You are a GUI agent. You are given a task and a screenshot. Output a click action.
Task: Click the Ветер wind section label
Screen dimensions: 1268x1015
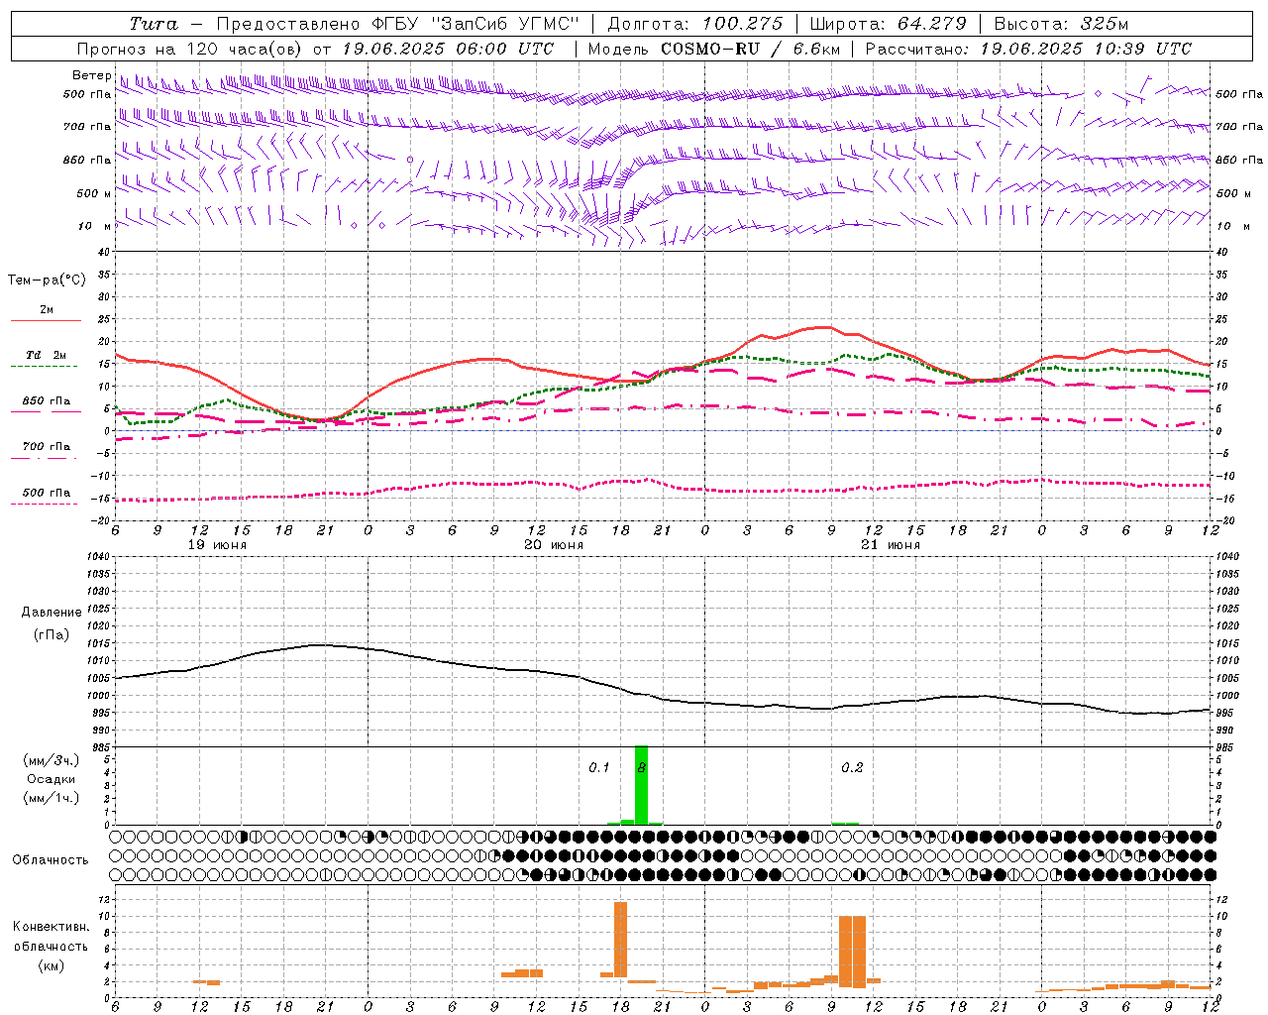(91, 75)
